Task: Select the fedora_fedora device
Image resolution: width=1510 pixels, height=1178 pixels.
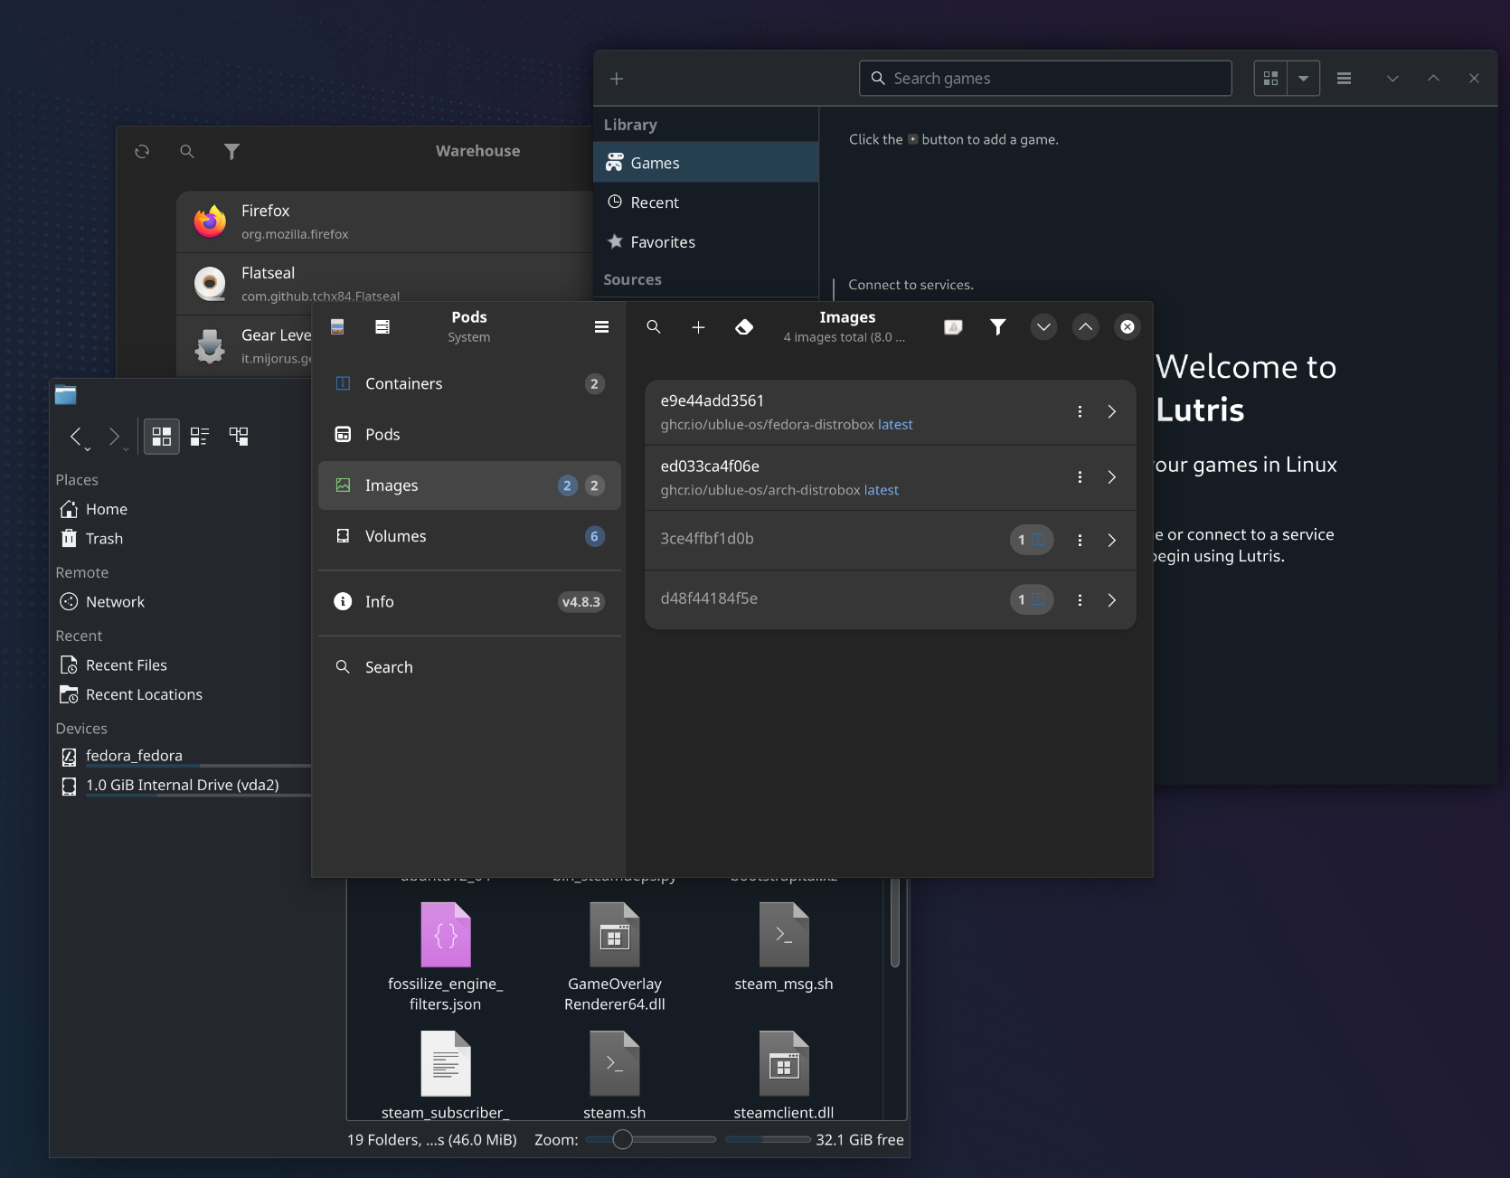Action: (180, 756)
